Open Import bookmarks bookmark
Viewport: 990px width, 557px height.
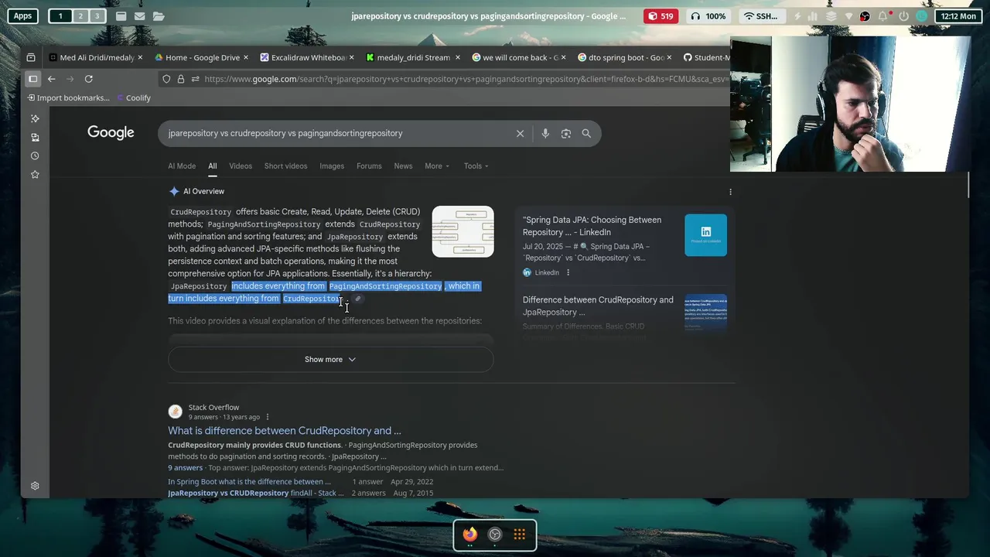click(68, 97)
